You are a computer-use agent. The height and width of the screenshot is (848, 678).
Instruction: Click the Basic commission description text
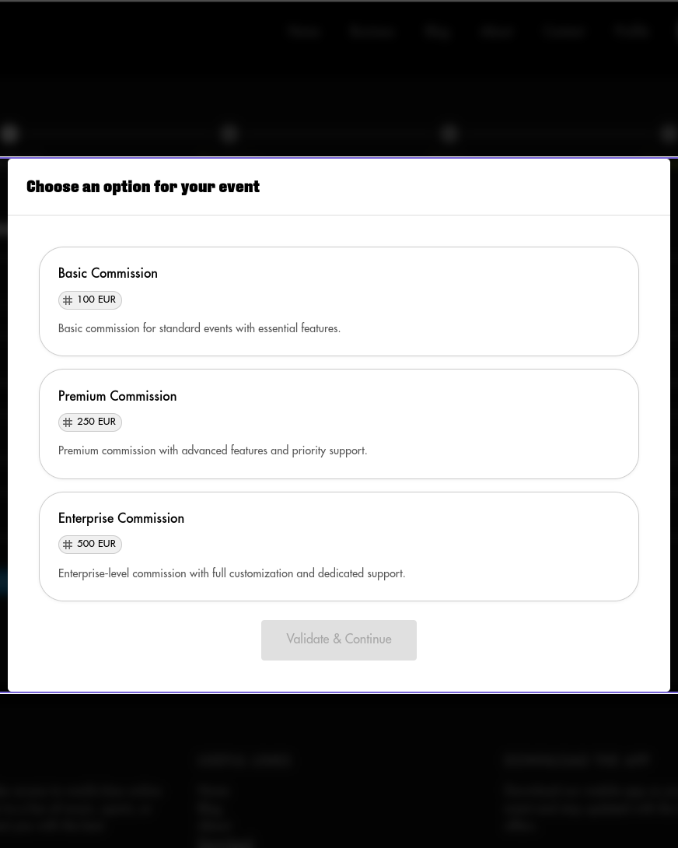tap(199, 329)
